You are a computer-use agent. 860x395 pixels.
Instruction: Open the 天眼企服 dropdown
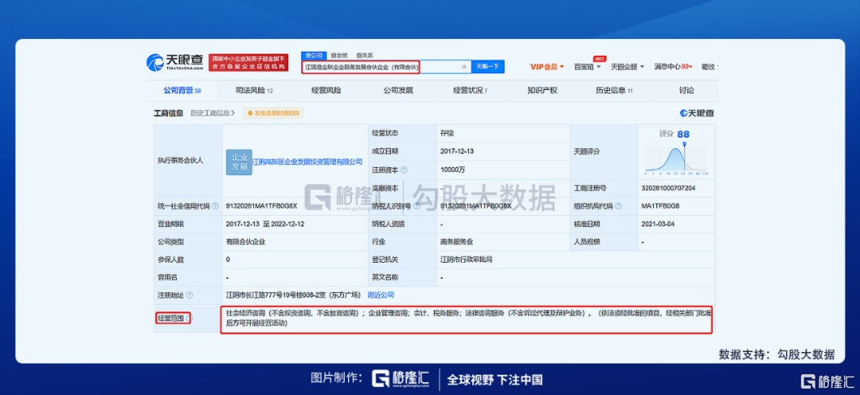(x=627, y=67)
